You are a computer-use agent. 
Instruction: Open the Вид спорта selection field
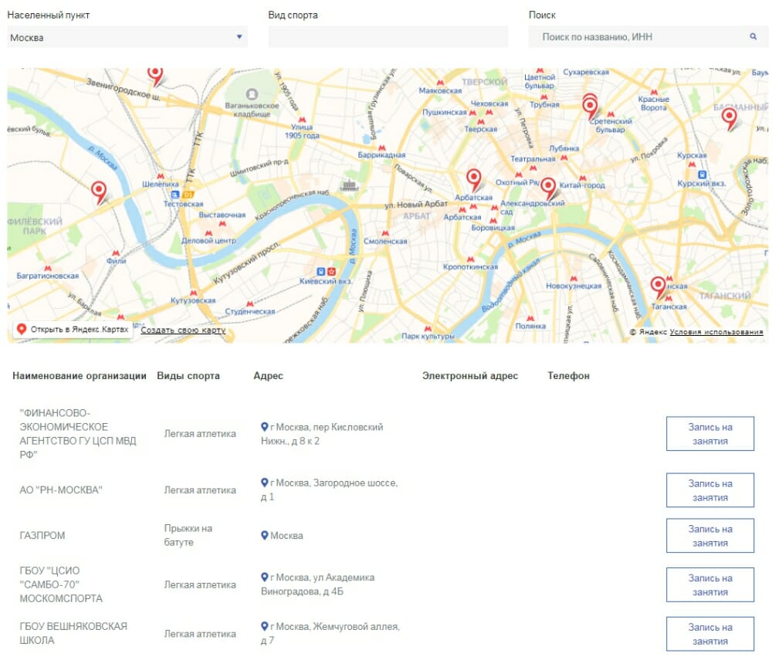tap(388, 37)
